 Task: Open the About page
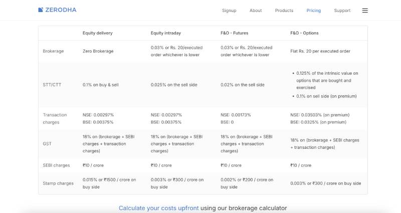tap(256, 11)
